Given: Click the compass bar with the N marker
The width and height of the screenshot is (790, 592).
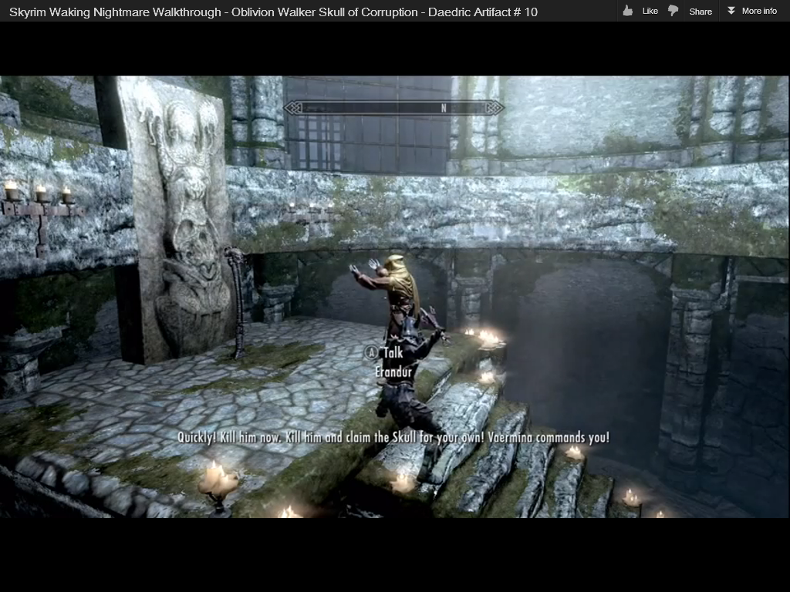Looking at the screenshot, I should click(x=393, y=108).
